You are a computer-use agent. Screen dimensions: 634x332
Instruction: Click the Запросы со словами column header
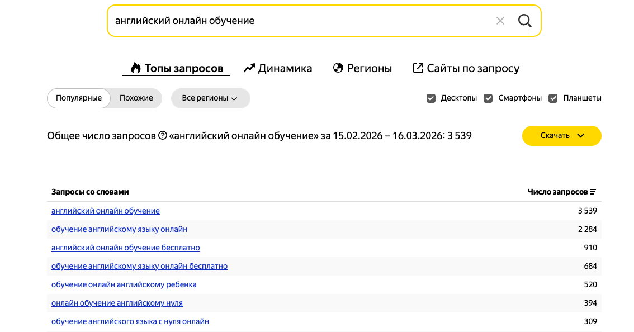(x=90, y=192)
